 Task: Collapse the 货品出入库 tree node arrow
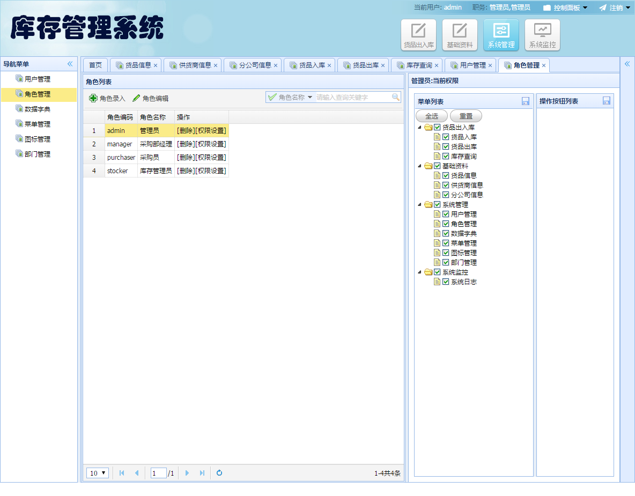pos(419,127)
